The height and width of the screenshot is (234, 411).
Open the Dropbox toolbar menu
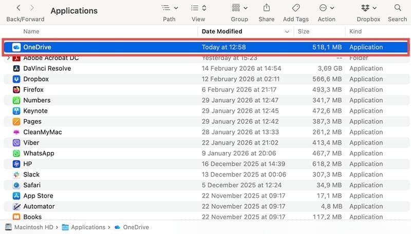(368, 8)
